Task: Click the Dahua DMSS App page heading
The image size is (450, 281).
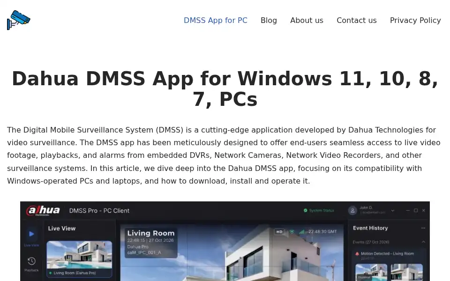Action: pos(225,89)
